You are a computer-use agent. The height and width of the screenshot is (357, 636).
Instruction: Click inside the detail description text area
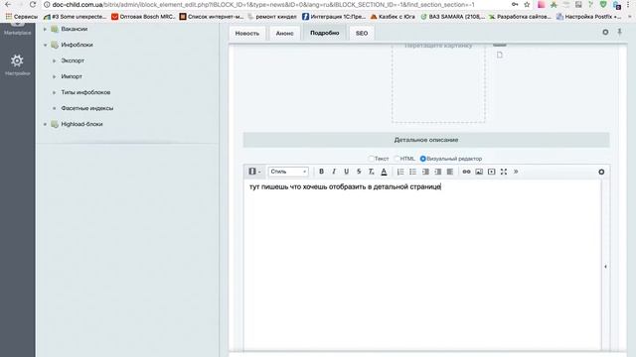click(x=422, y=265)
